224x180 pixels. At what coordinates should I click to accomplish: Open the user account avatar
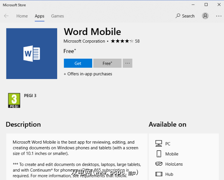(205, 16)
